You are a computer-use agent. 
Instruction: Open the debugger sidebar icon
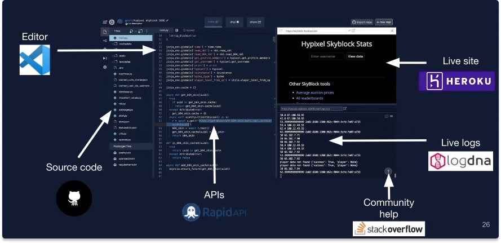[x=105, y=58]
